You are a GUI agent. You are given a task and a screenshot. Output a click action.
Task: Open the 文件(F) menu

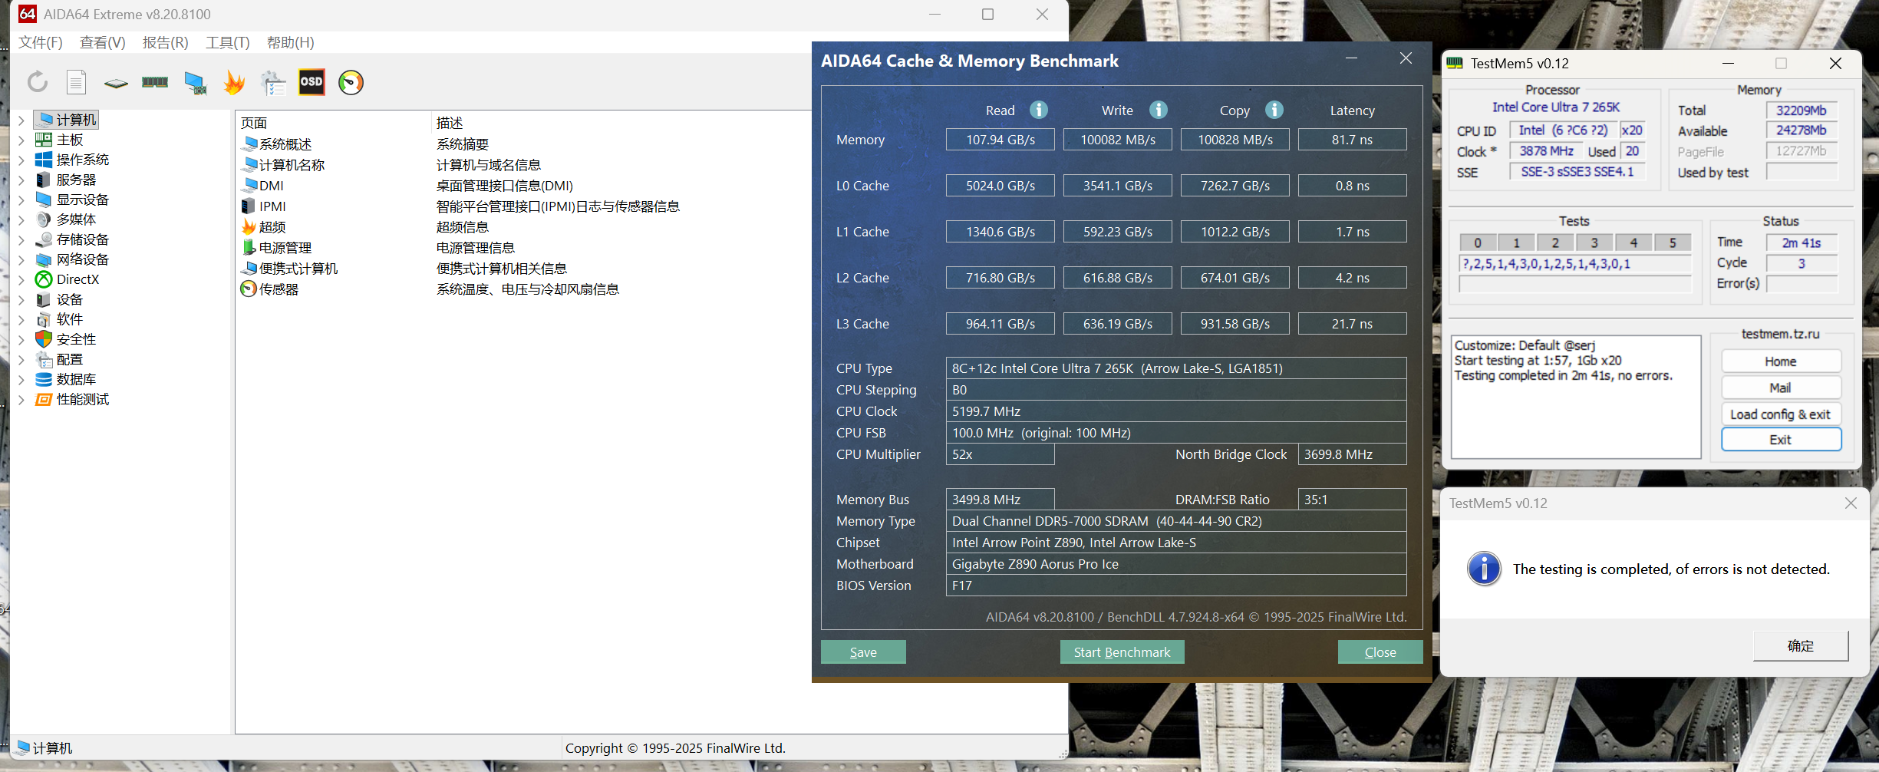coord(41,42)
